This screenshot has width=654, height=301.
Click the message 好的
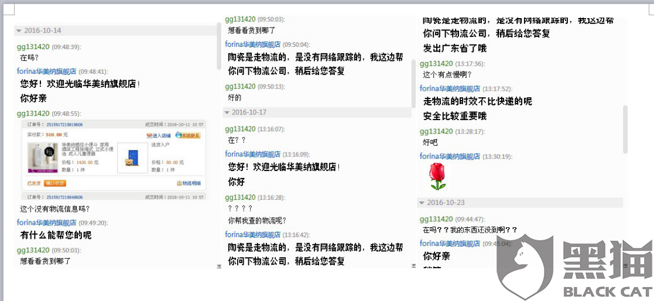point(235,98)
